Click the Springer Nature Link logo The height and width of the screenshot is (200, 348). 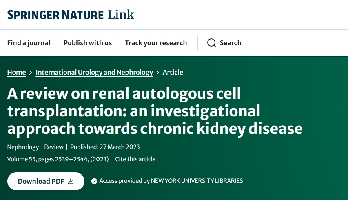tap(71, 15)
